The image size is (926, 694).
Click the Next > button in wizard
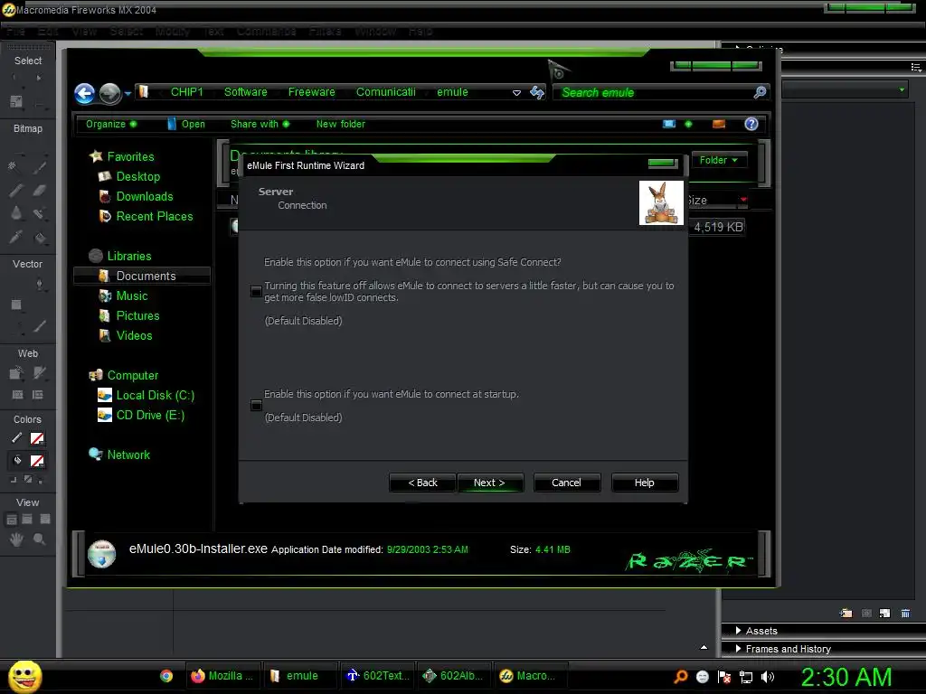[489, 483]
